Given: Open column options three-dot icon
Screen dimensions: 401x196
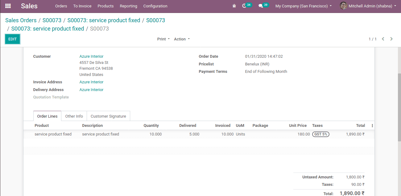Looking at the screenshot, I should click(372, 126).
